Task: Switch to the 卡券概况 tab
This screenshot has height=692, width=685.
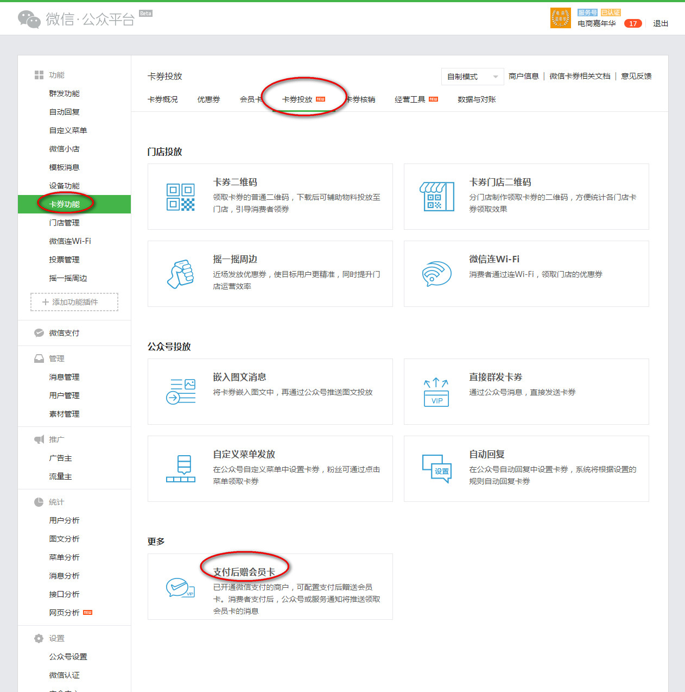Action: coord(163,99)
